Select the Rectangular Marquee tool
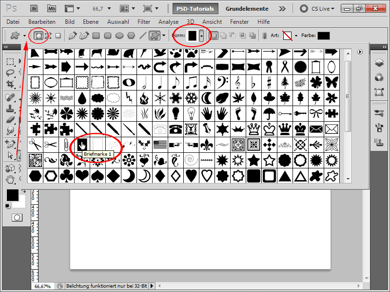The image size is (390, 292). click(10, 61)
